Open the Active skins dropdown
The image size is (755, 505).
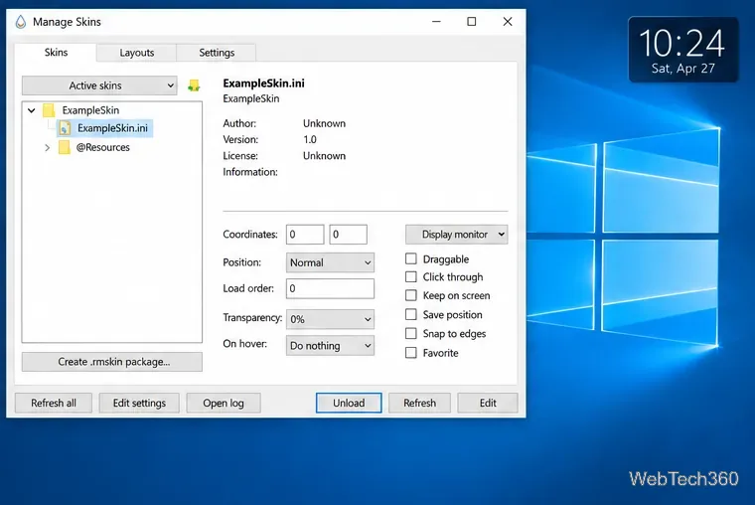99,85
